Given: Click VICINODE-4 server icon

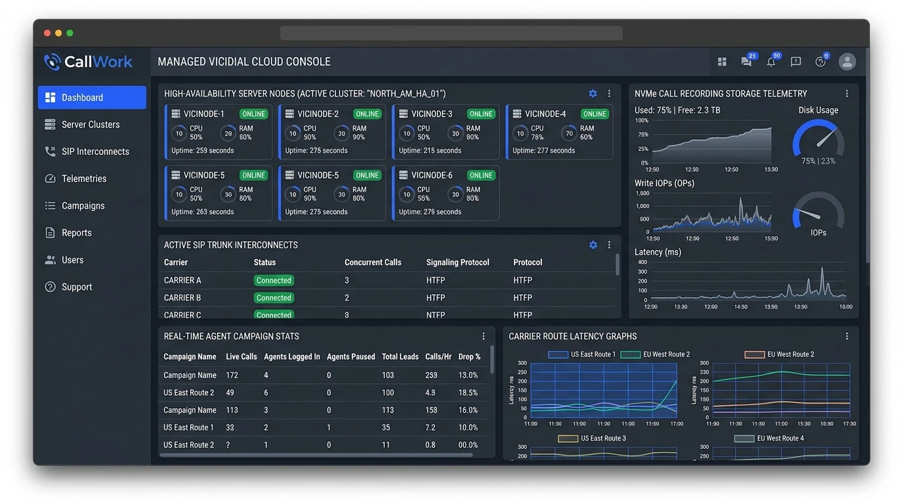Looking at the screenshot, I should (x=517, y=114).
